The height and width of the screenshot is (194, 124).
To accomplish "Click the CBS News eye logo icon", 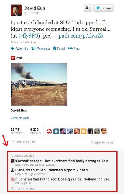I will (12, 170).
